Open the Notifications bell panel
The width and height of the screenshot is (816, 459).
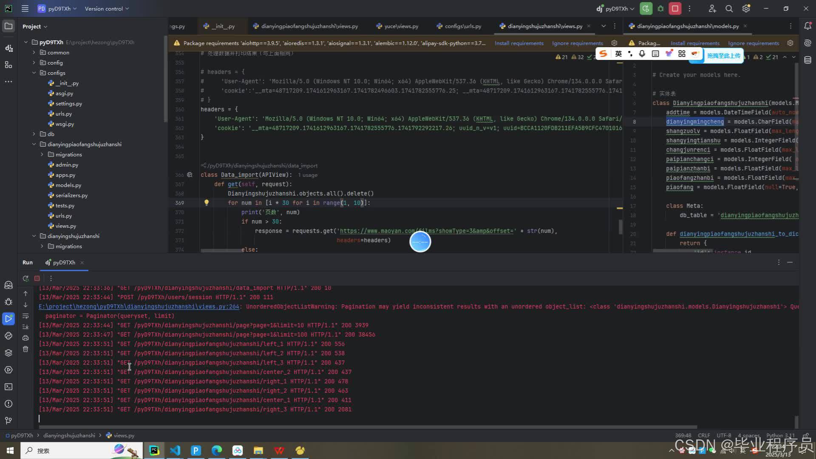tap(807, 26)
